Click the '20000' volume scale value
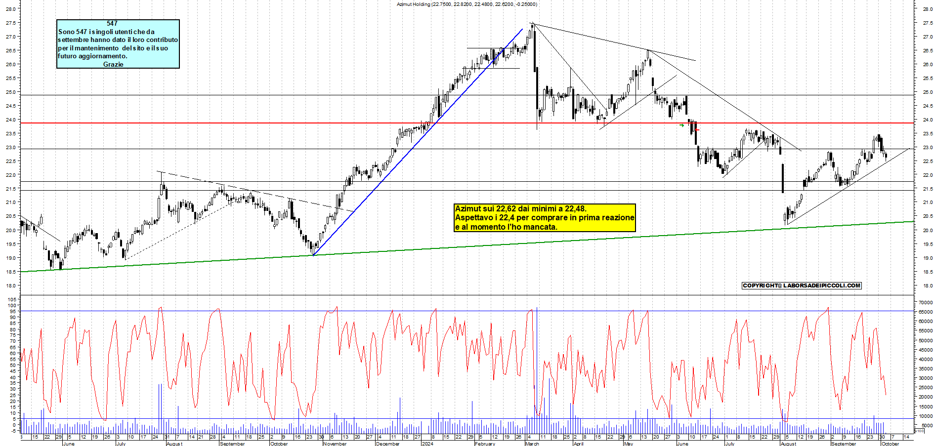The width and height of the screenshot is (934, 446). pyautogui.click(x=926, y=397)
